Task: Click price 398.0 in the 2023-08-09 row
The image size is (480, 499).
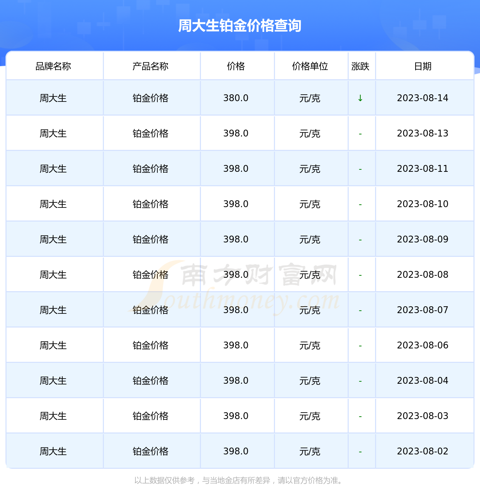Action: point(236,239)
